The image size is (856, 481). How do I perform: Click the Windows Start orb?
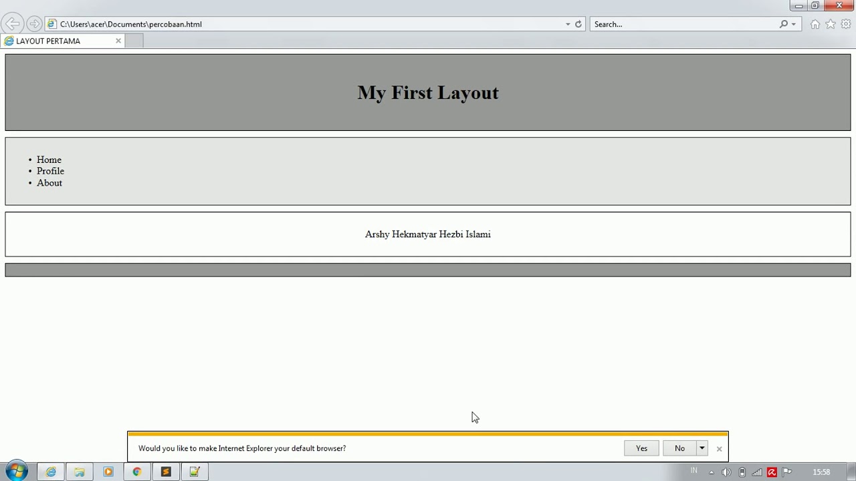coord(17,471)
